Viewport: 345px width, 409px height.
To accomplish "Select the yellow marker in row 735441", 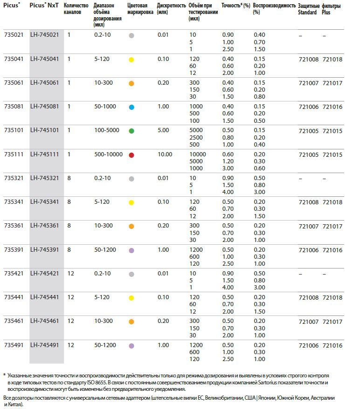I will click(x=131, y=298).
